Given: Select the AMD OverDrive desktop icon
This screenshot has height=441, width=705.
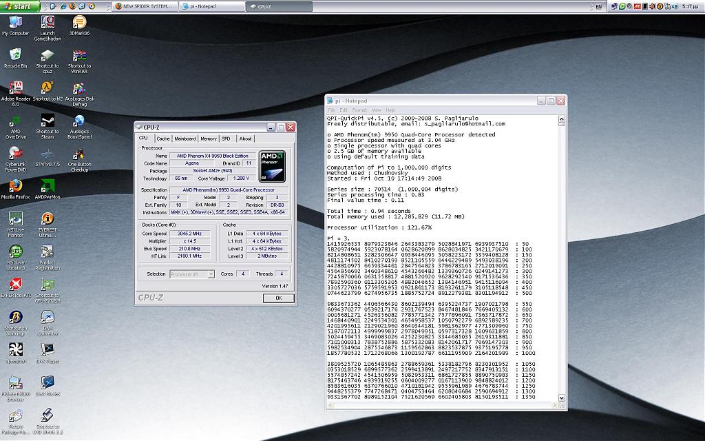Looking at the screenshot, I should tap(15, 127).
